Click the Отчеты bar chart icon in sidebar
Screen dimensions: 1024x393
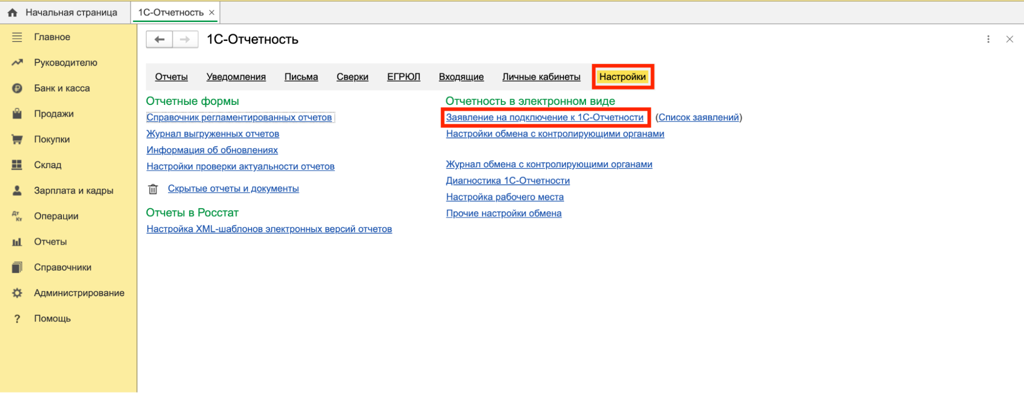pyautogui.click(x=17, y=242)
